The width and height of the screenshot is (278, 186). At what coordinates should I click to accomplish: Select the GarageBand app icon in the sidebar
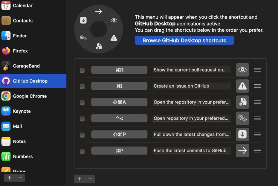[6, 66]
